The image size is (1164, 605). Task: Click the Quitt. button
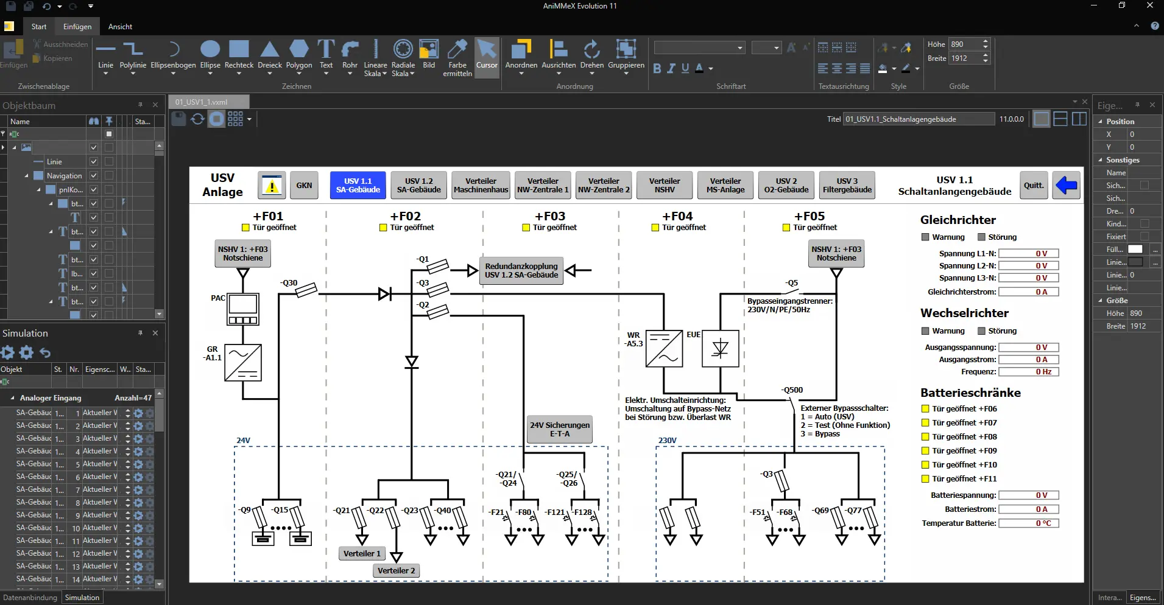click(1034, 185)
